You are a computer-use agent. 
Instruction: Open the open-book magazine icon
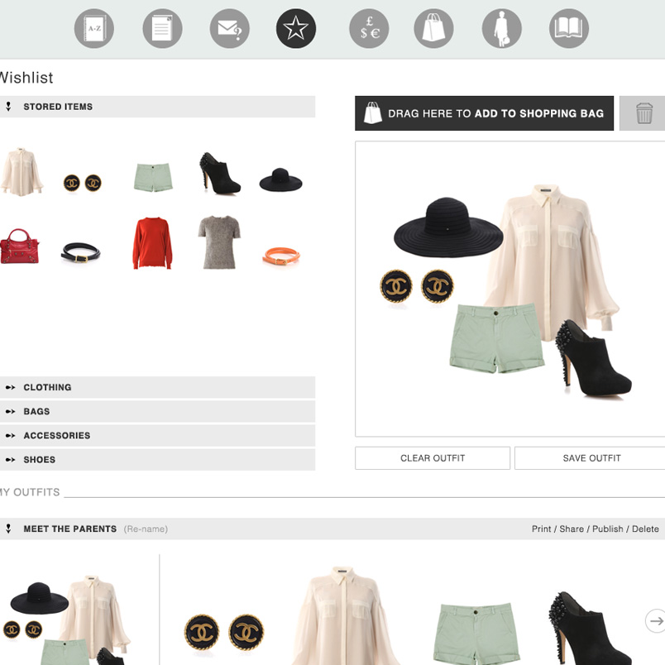569,29
